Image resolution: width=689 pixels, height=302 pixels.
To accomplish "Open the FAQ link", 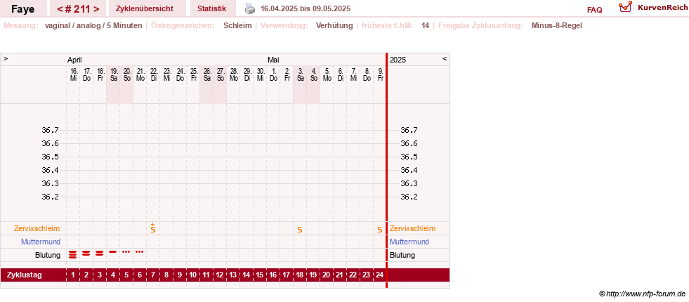I will 594,10.
